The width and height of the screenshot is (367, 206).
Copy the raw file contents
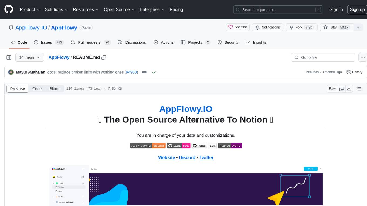pos(342,89)
